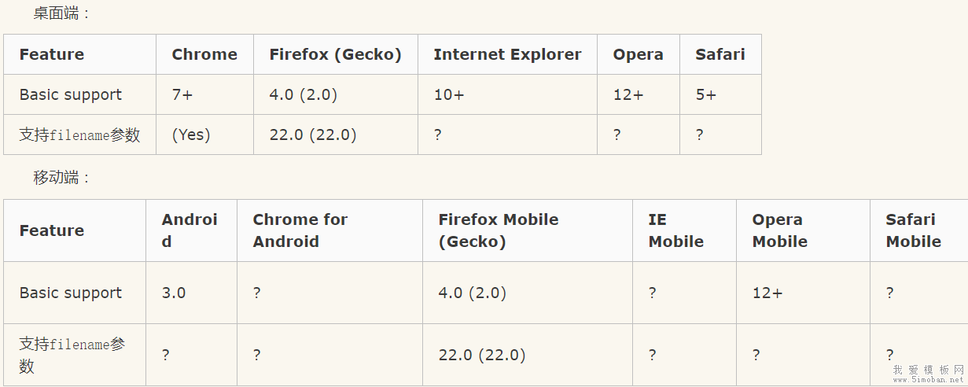Click the (Yes) cell for filename parameter
Viewport: 968px width, 387px height.
(x=191, y=135)
